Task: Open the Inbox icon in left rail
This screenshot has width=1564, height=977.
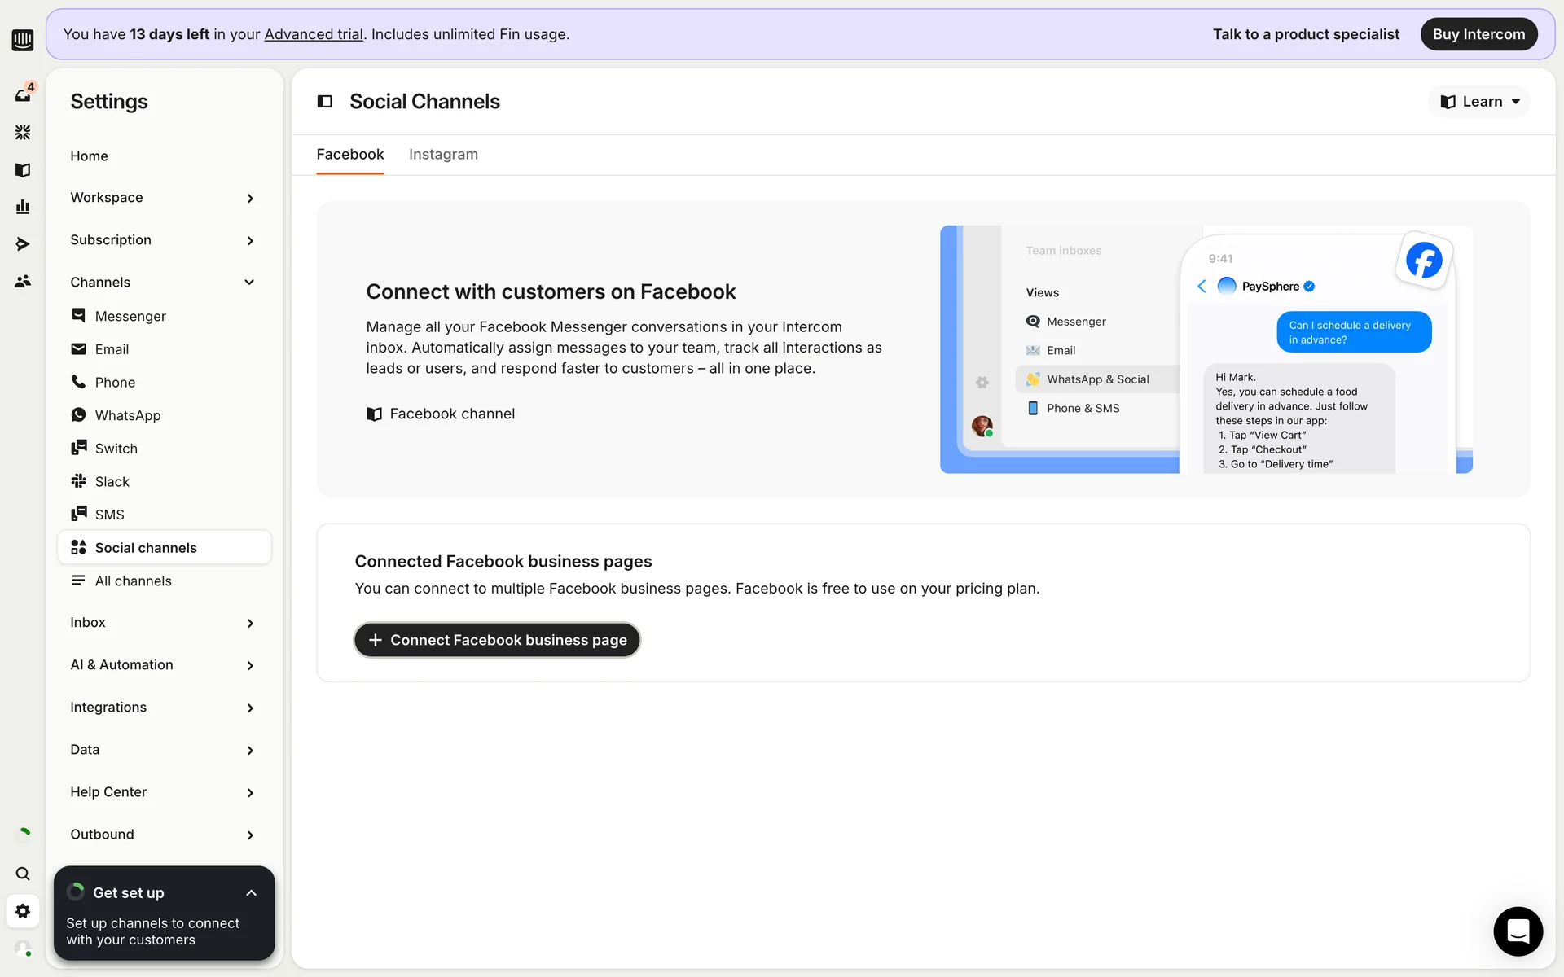Action: click(x=23, y=95)
